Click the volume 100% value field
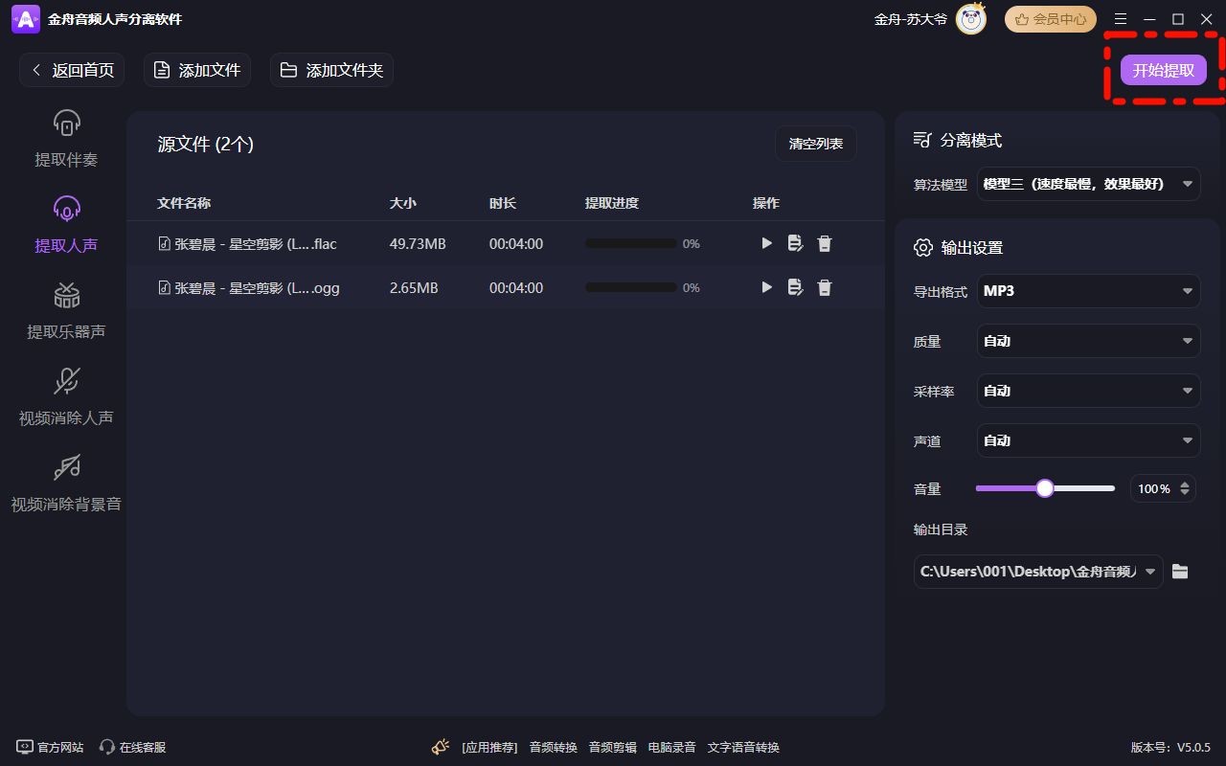This screenshot has height=766, width=1226. (1153, 488)
